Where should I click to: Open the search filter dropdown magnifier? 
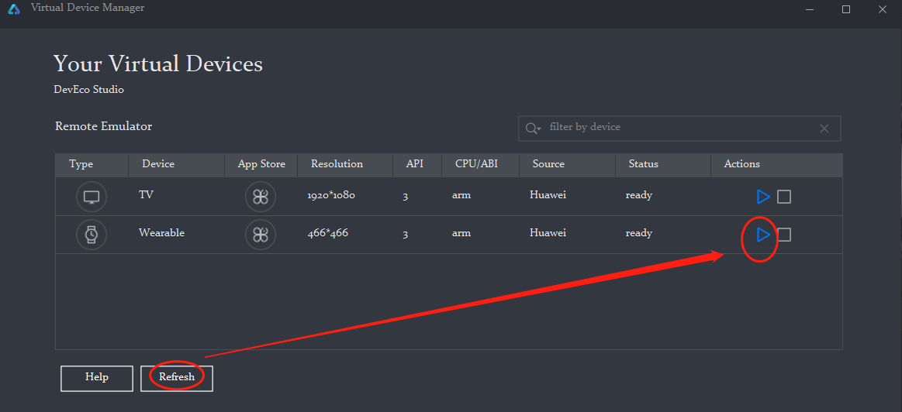pyautogui.click(x=533, y=129)
